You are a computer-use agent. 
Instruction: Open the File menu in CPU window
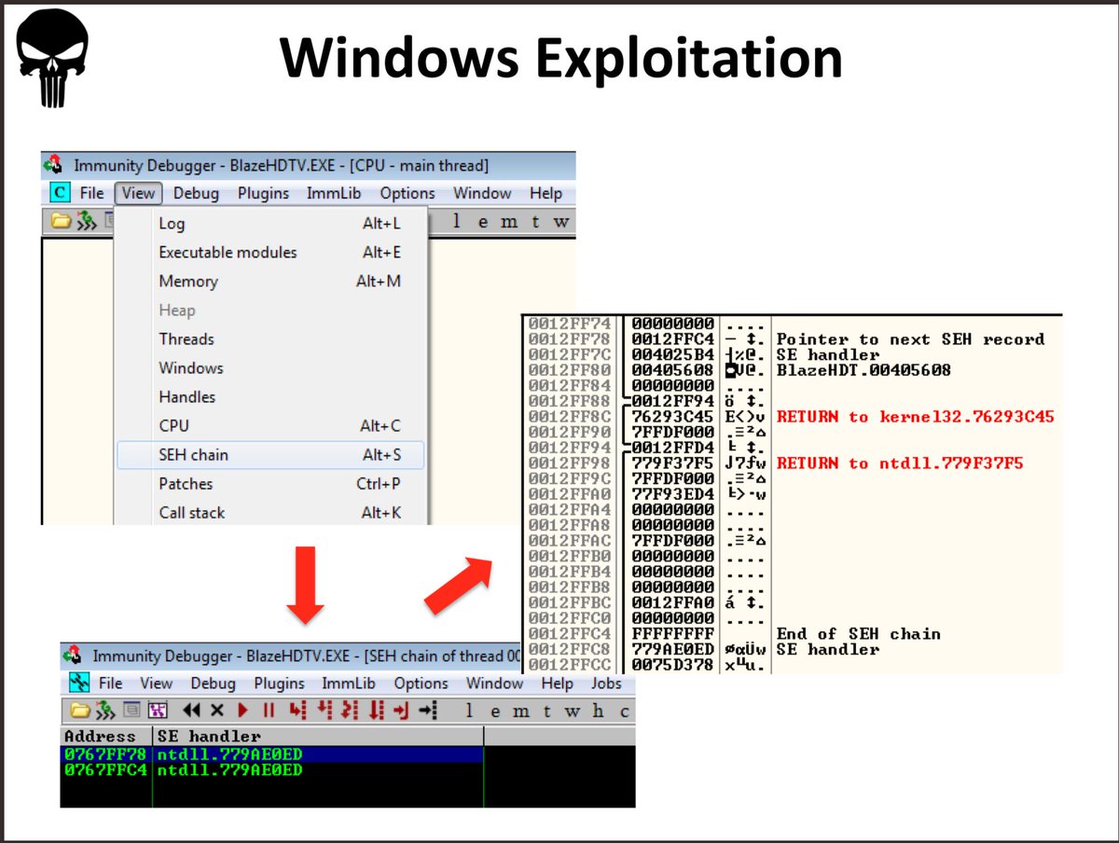click(91, 193)
